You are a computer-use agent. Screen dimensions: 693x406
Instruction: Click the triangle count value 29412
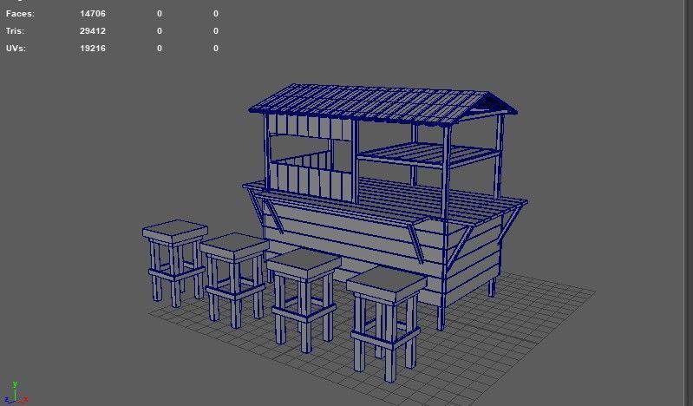click(x=93, y=31)
